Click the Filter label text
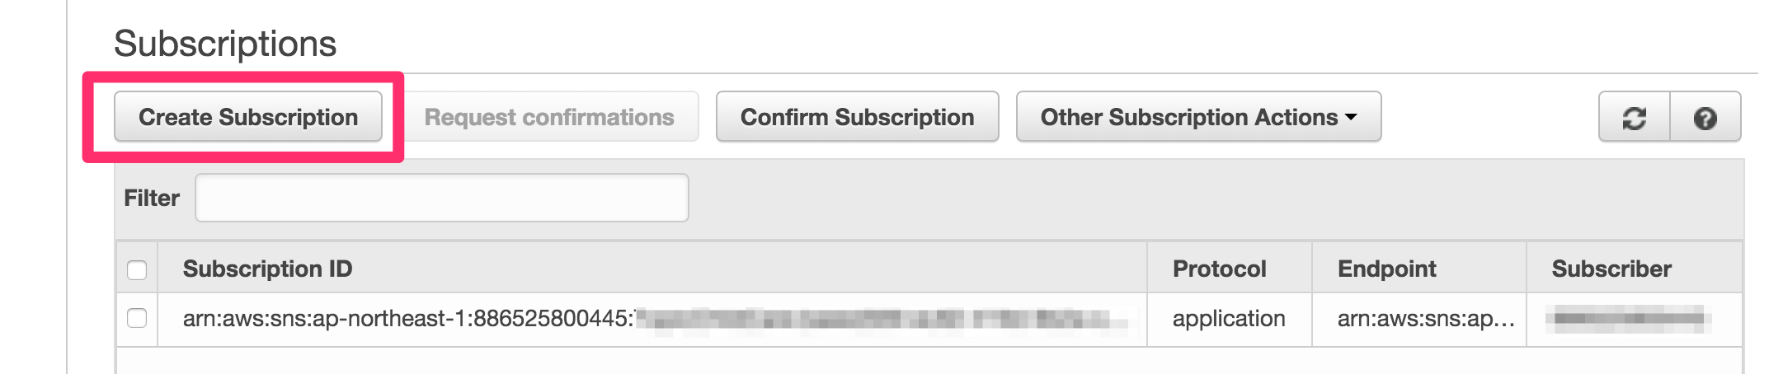The height and width of the screenshot is (374, 1783). pos(152,198)
